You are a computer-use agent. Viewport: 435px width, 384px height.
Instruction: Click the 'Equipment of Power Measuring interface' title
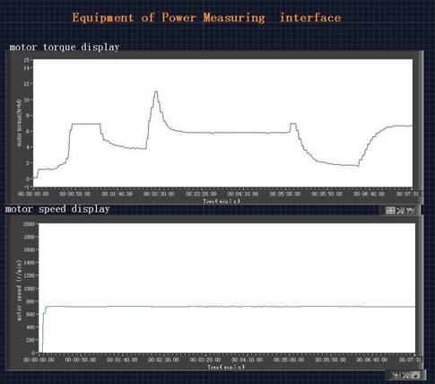(x=206, y=18)
